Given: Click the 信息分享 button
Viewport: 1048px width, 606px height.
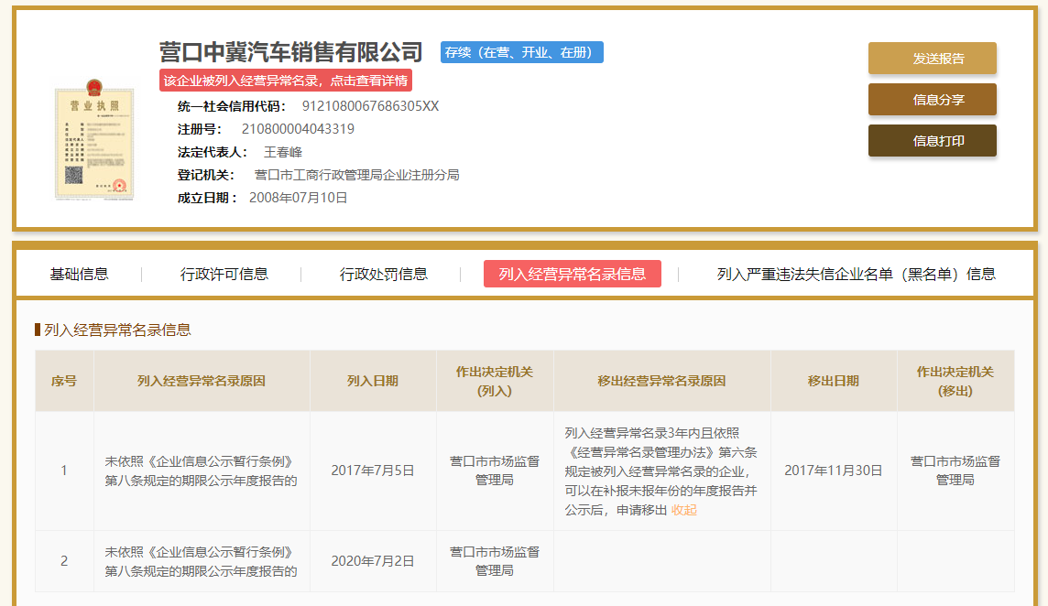Looking at the screenshot, I should (932, 100).
